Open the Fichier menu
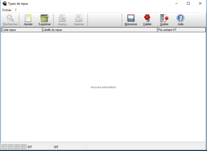 tap(7, 10)
